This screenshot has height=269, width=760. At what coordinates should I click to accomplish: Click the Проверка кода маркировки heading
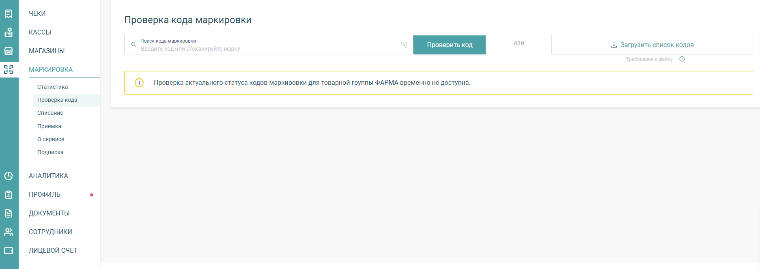pyautogui.click(x=188, y=20)
